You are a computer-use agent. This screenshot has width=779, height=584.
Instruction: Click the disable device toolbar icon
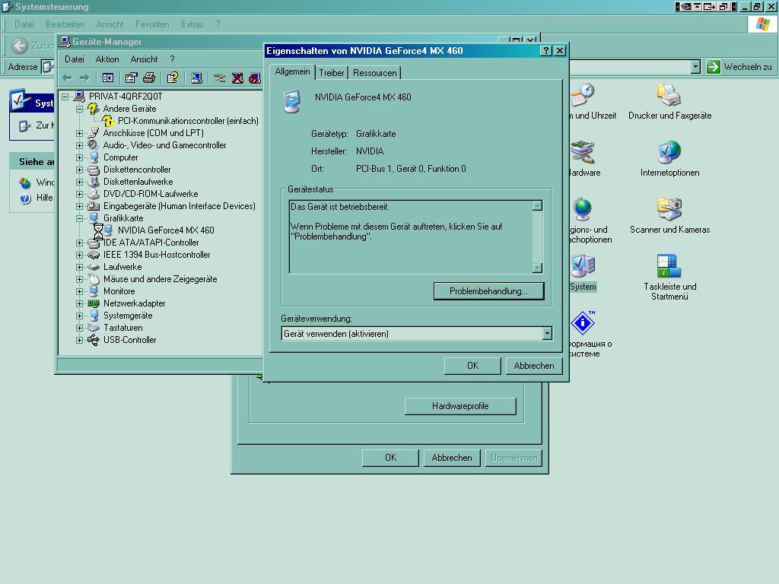coord(255,78)
